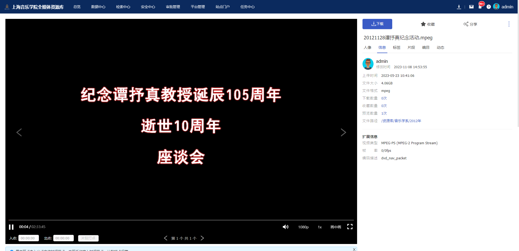Screen dimensions: 519x251
Task: Open the mail messages icon
Action: click(x=471, y=7)
